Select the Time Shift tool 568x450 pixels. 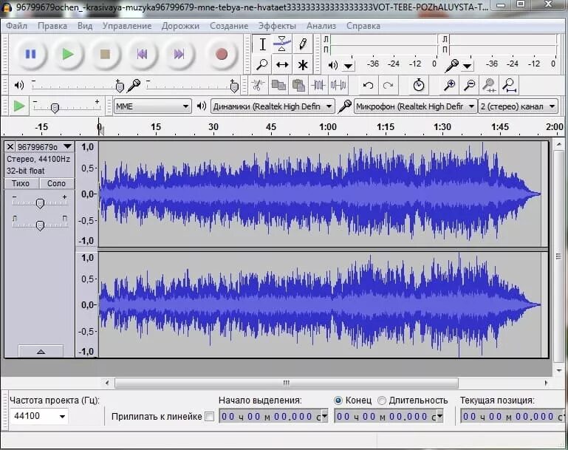282,65
